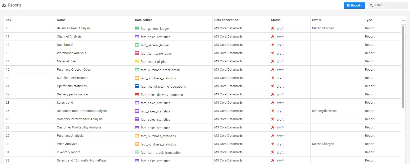Click orange table icon for Supplier performance
This screenshot has height=164, width=410.
(x=137, y=78)
